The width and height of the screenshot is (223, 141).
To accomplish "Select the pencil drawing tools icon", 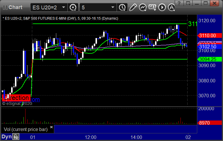I will [133, 7].
